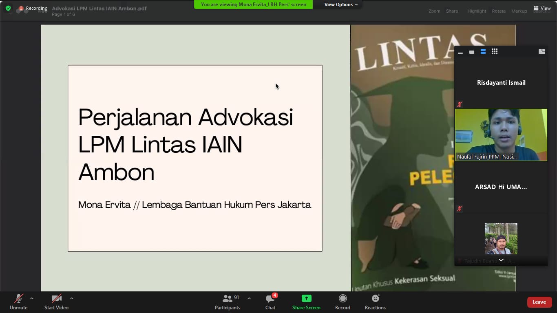557x313 pixels.
Task: Expand the arrow next to Participants
Action: (249, 298)
